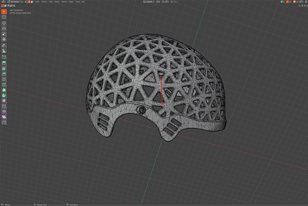Open the Face menu in the header
Screen dimensions: 308x206
pyautogui.click(x=78, y=2)
